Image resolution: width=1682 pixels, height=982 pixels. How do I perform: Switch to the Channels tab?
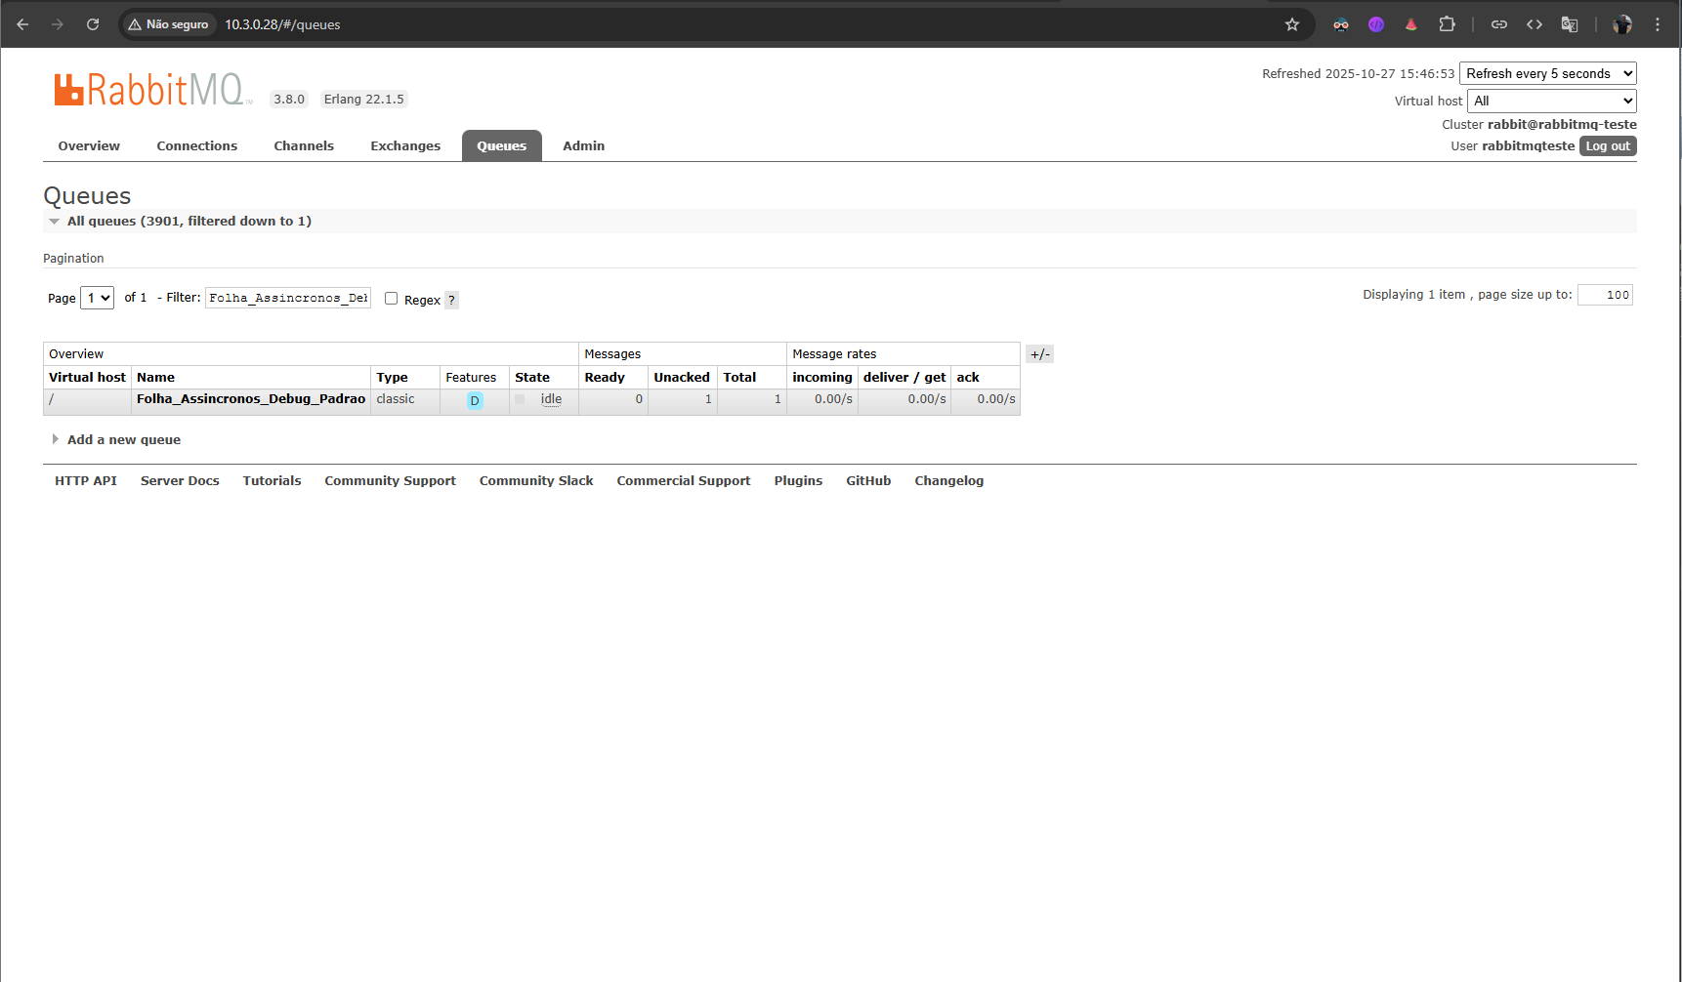[304, 146]
